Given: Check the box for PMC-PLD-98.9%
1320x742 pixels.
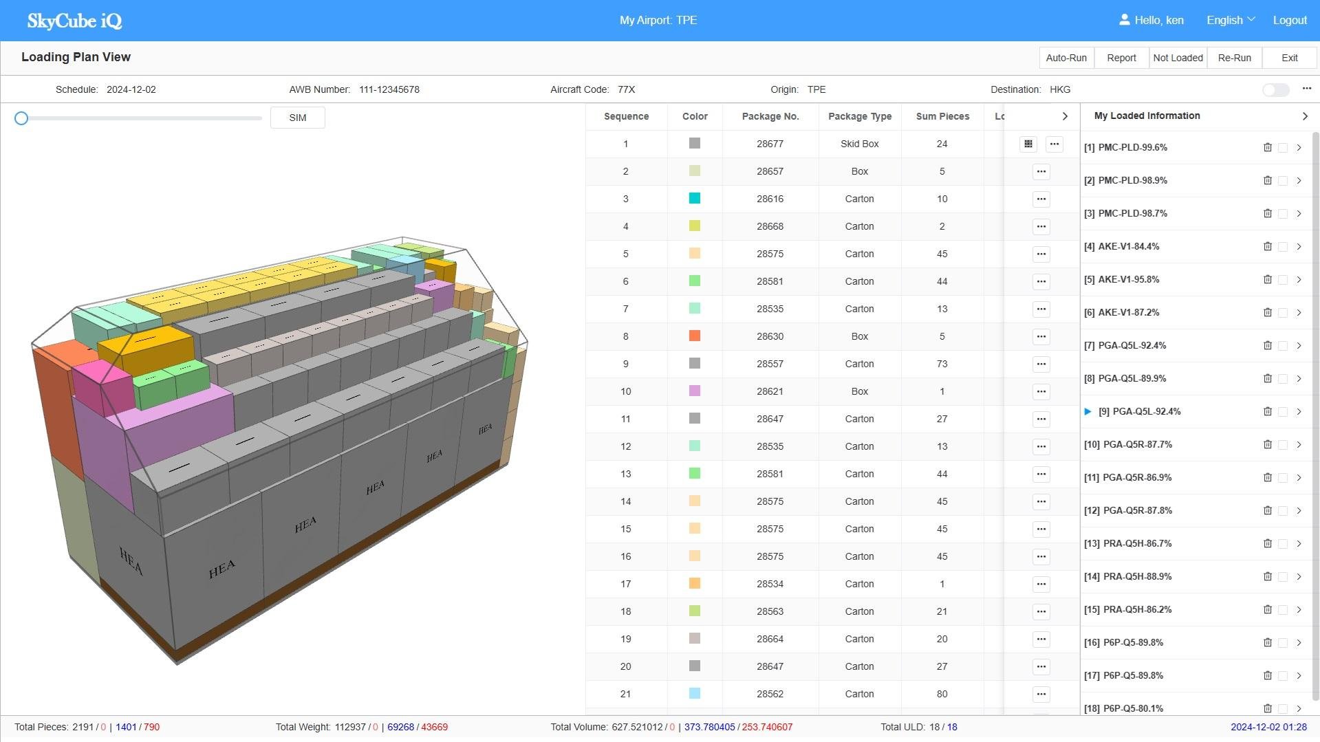Looking at the screenshot, I should click(1282, 181).
